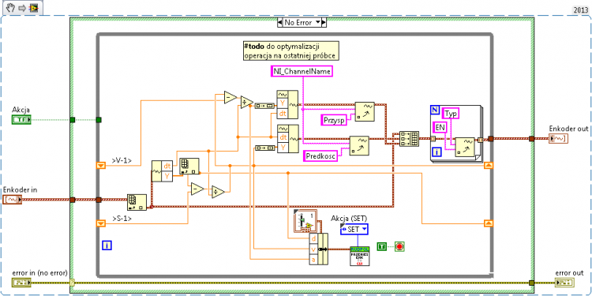592x296 pixels.
Task: Click the Build Cluster bundle node
Action: pyautogui.click(x=319, y=249)
